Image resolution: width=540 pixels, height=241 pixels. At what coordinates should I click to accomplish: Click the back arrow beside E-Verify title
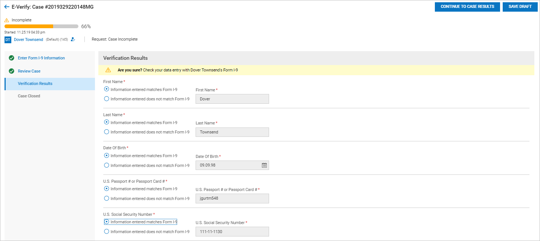7,7
